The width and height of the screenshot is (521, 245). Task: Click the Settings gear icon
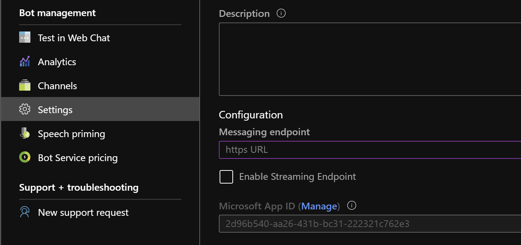tap(25, 109)
